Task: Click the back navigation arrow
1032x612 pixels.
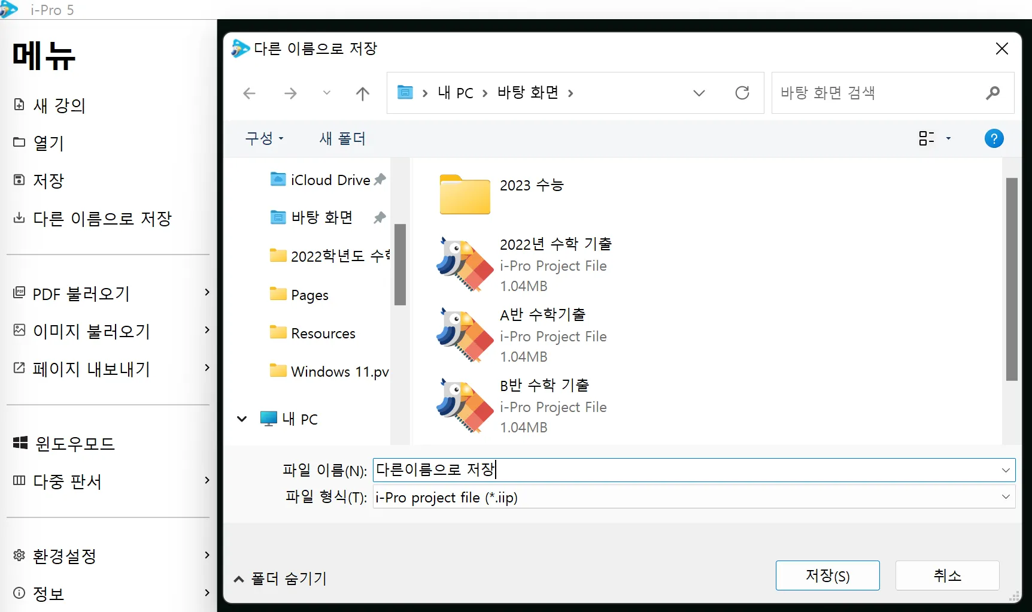Action: click(x=250, y=93)
